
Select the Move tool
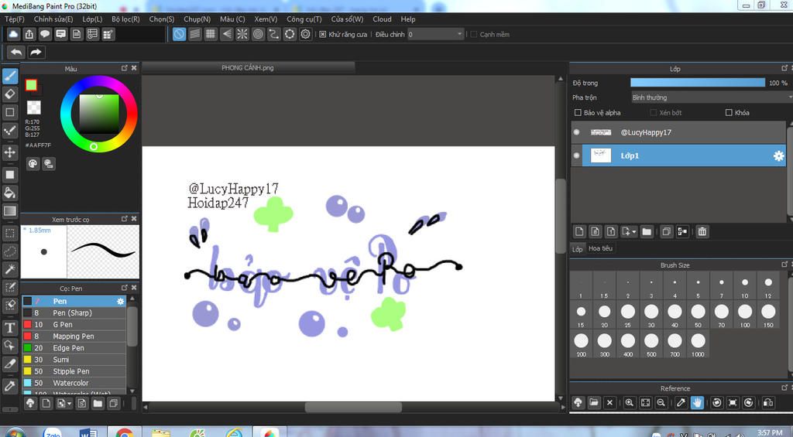tap(10, 152)
